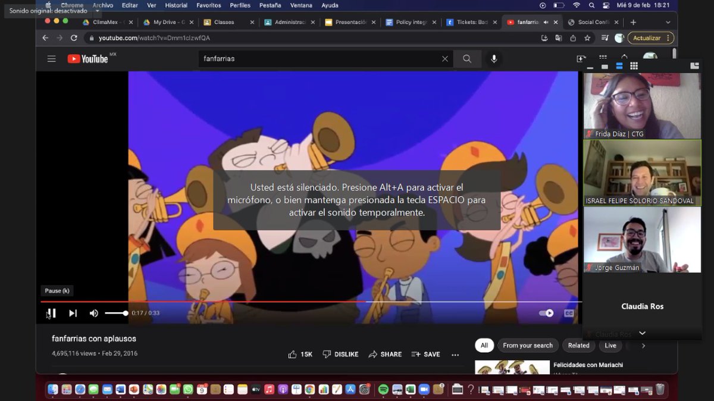The width and height of the screenshot is (714, 401).
Task: Open YouTube hamburger guide menu
Action: (x=52, y=59)
